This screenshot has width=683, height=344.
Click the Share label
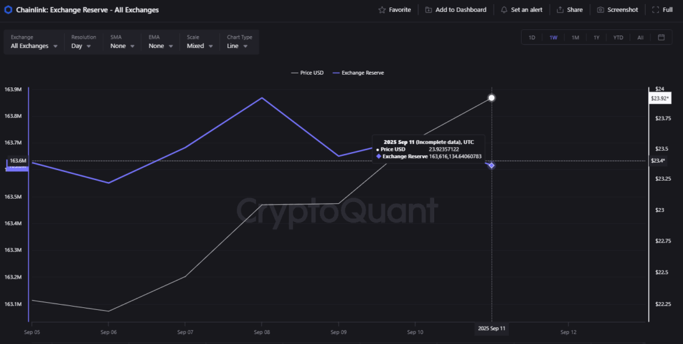tap(575, 9)
